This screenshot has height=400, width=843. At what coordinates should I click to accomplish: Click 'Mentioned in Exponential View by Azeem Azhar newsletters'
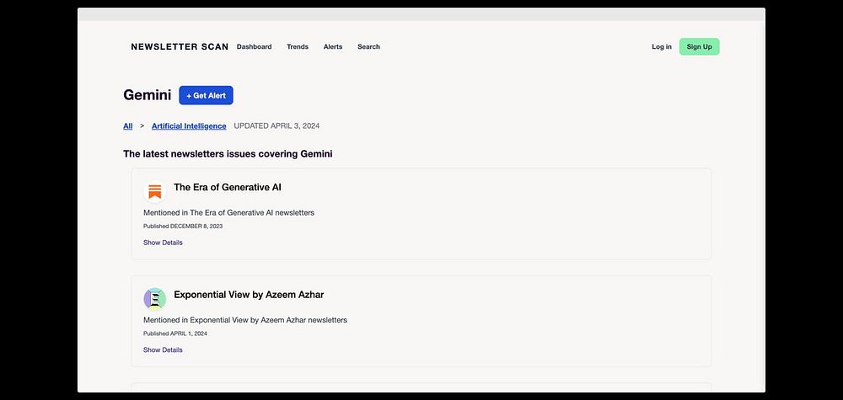pos(245,320)
